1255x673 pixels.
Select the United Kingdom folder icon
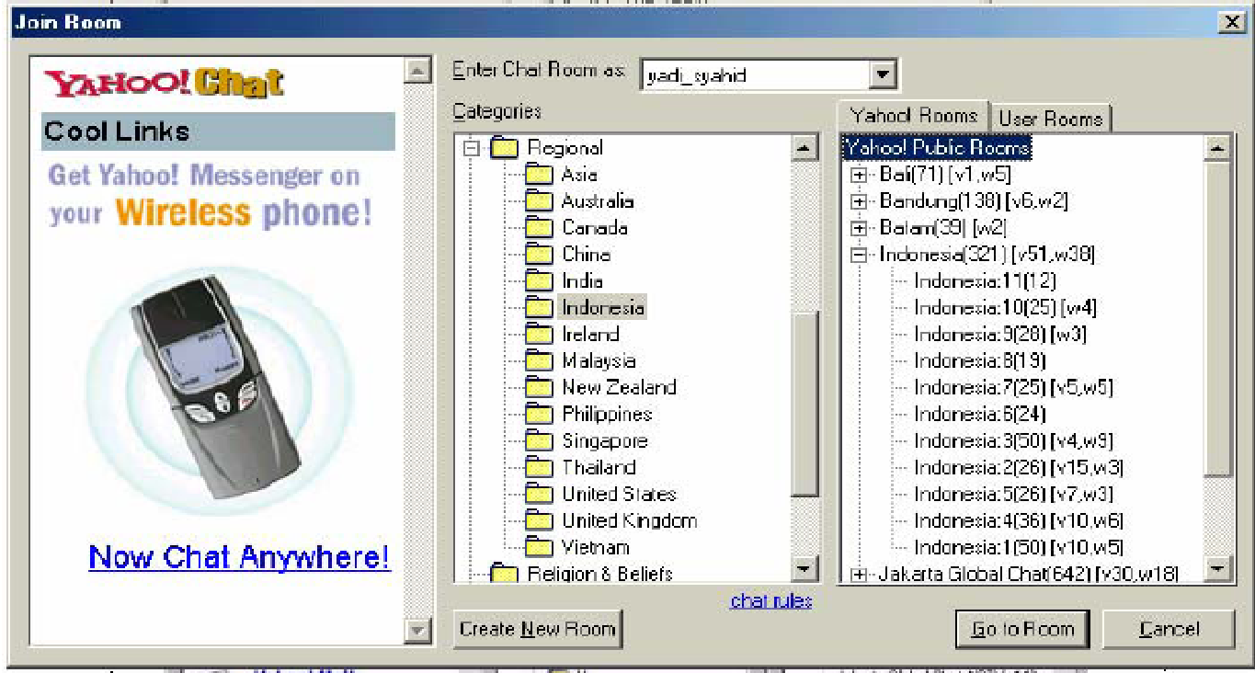tap(539, 520)
